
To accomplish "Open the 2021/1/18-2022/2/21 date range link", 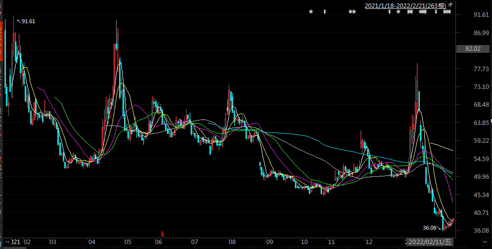I will pos(406,5).
